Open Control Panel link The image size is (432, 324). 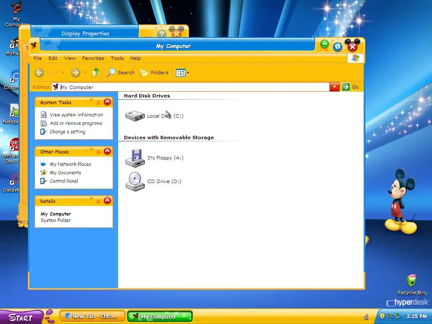tap(64, 181)
